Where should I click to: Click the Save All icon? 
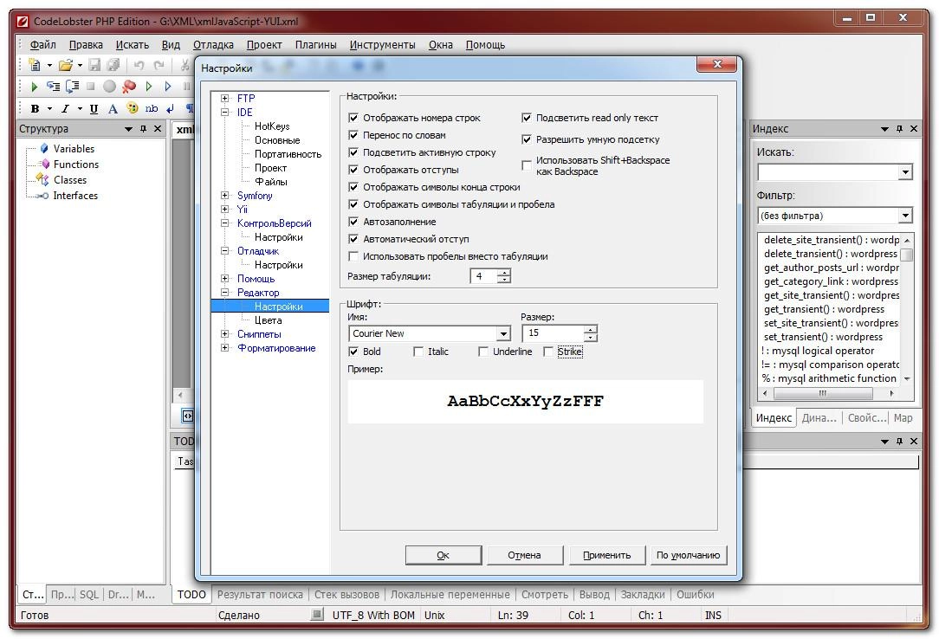pyautogui.click(x=113, y=65)
